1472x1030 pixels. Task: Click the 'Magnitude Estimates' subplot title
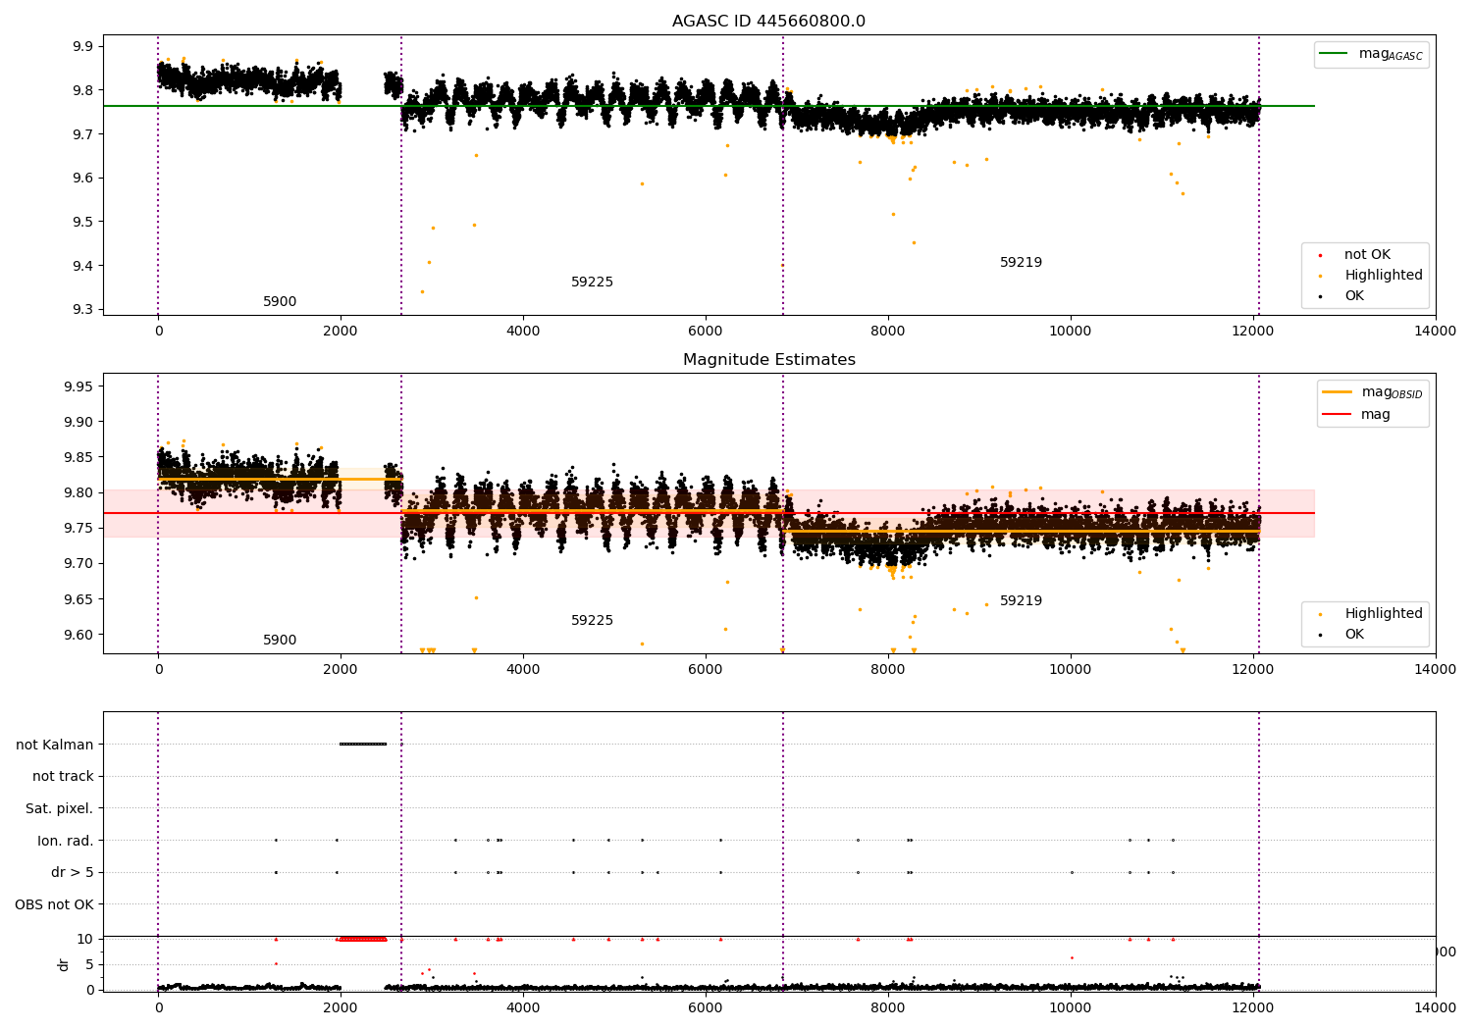click(x=768, y=360)
